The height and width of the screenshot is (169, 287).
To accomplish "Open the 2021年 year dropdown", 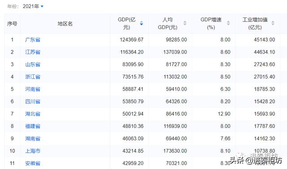I will coord(33,6).
